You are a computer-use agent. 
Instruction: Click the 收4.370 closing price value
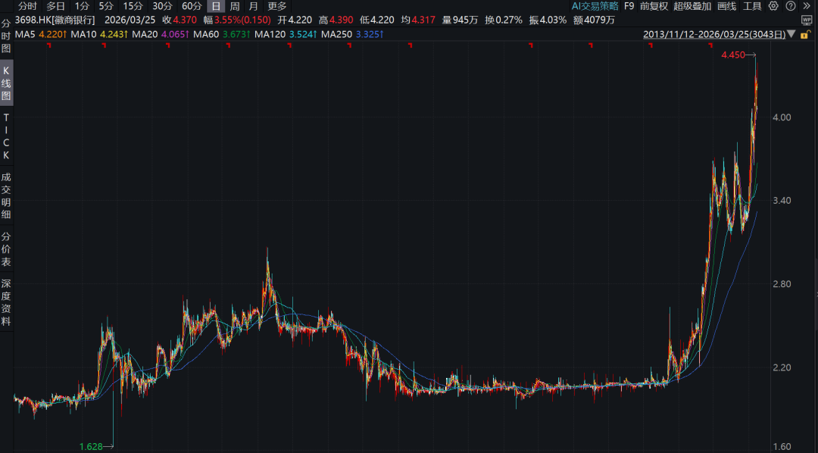pos(180,20)
